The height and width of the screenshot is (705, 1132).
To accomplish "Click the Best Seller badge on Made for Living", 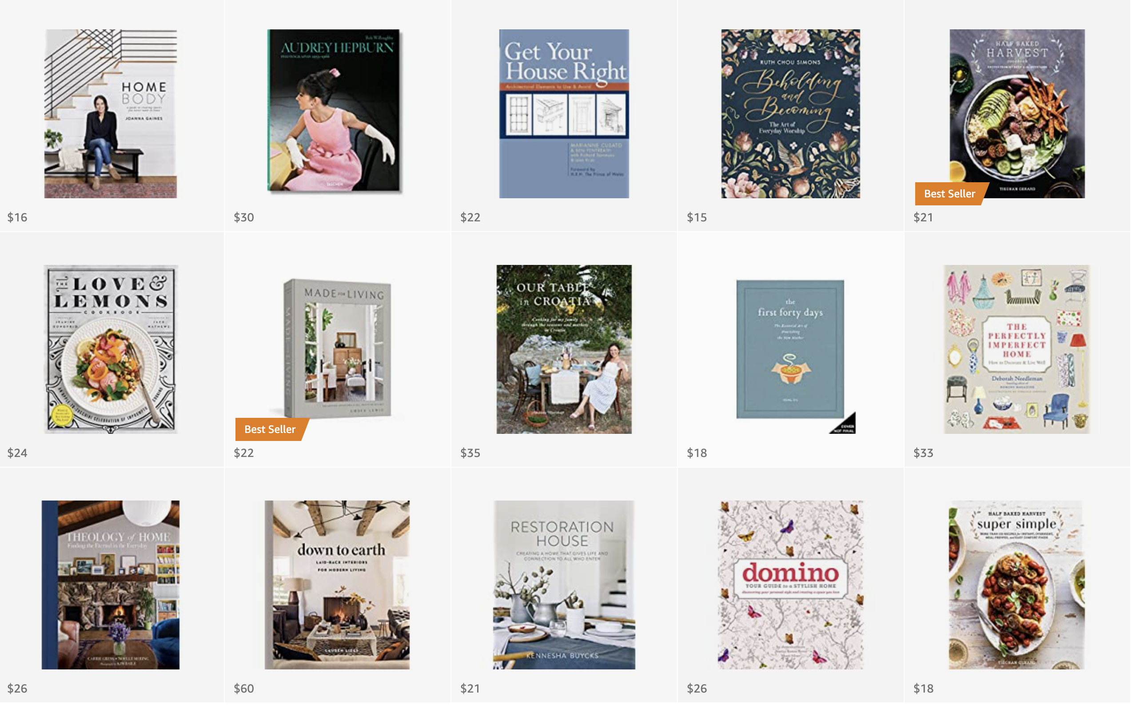I will [x=271, y=430].
